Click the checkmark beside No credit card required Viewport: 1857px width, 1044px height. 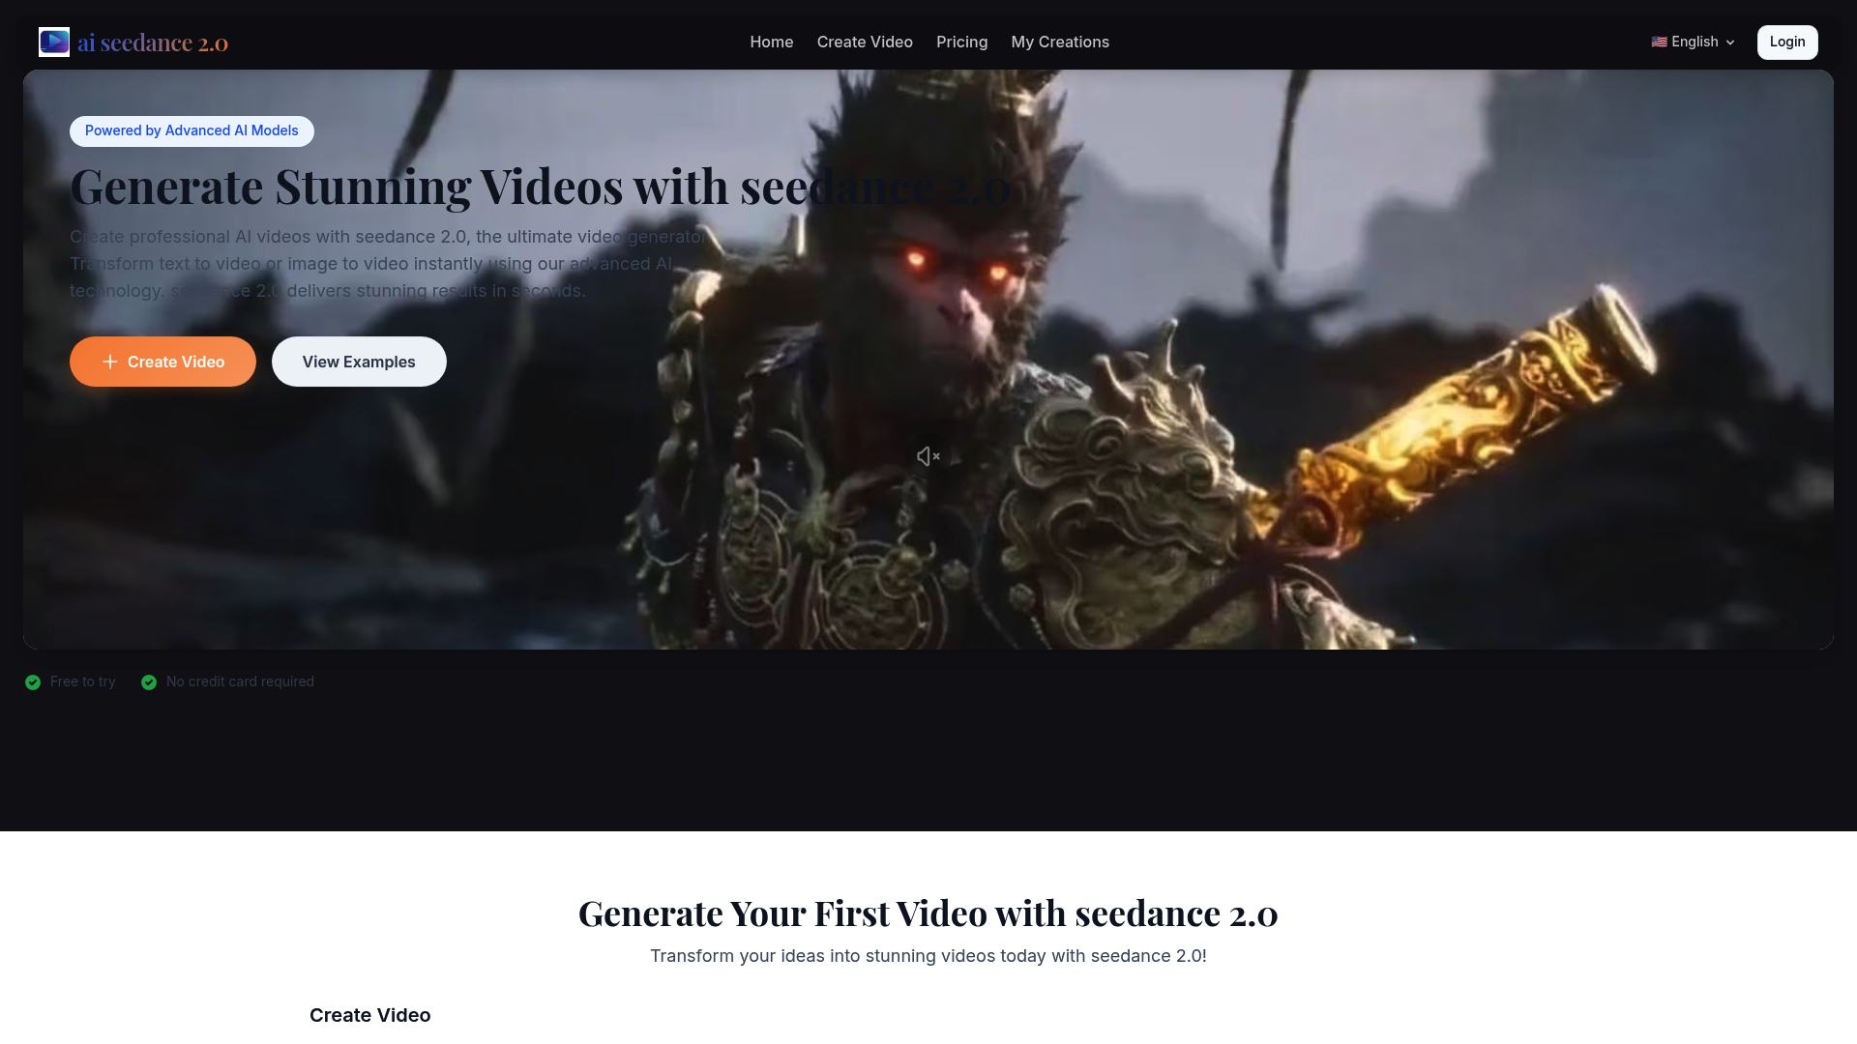149,681
